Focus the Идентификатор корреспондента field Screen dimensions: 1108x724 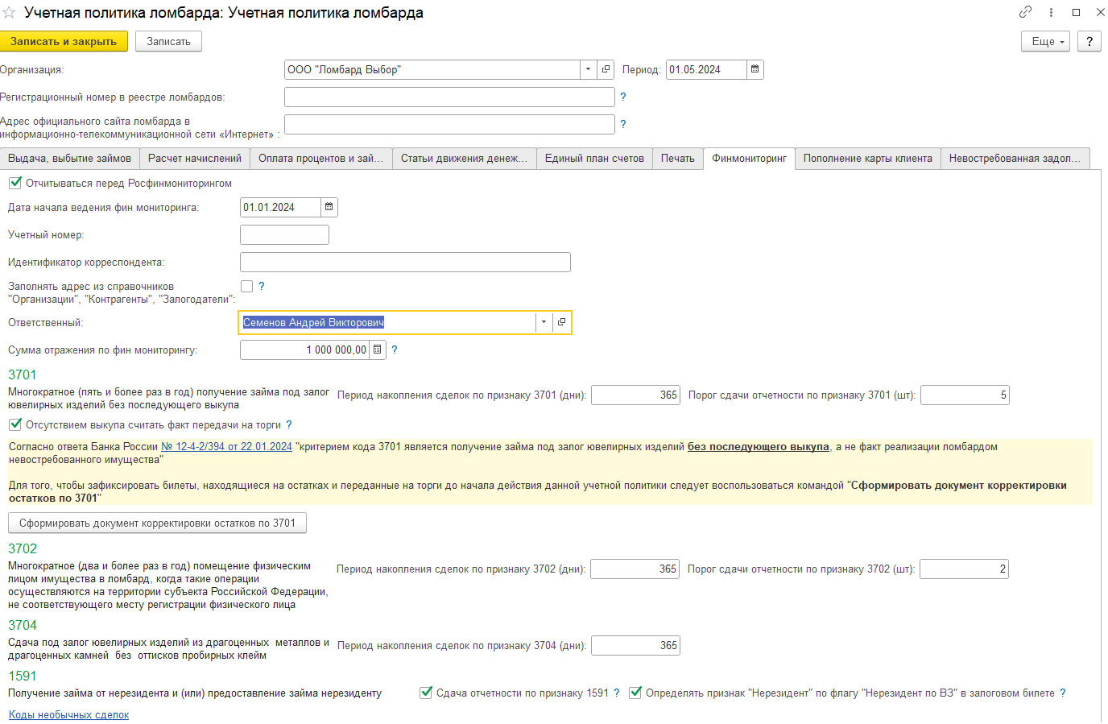(405, 262)
